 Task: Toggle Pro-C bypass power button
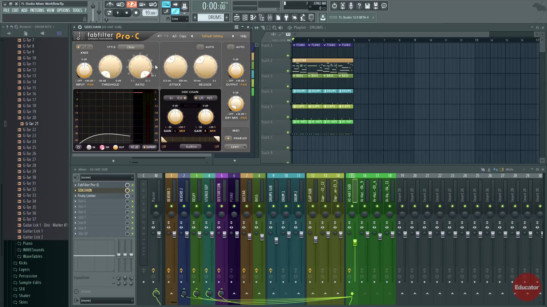(78, 147)
